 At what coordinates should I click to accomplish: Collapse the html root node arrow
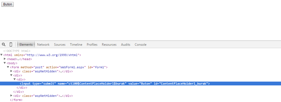coord(1,55)
